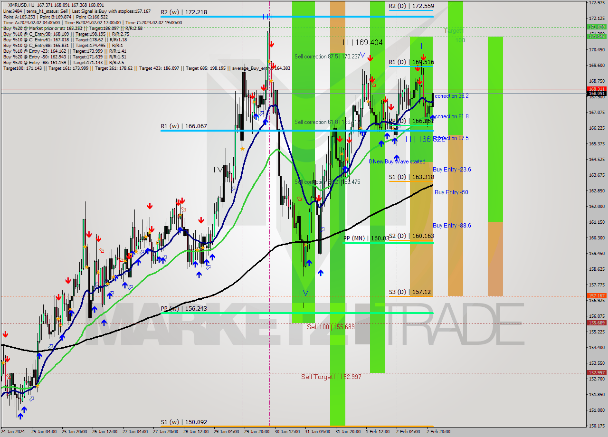Click the Sell Target1 | 152.997 label
608x437 pixels.
coord(331,377)
